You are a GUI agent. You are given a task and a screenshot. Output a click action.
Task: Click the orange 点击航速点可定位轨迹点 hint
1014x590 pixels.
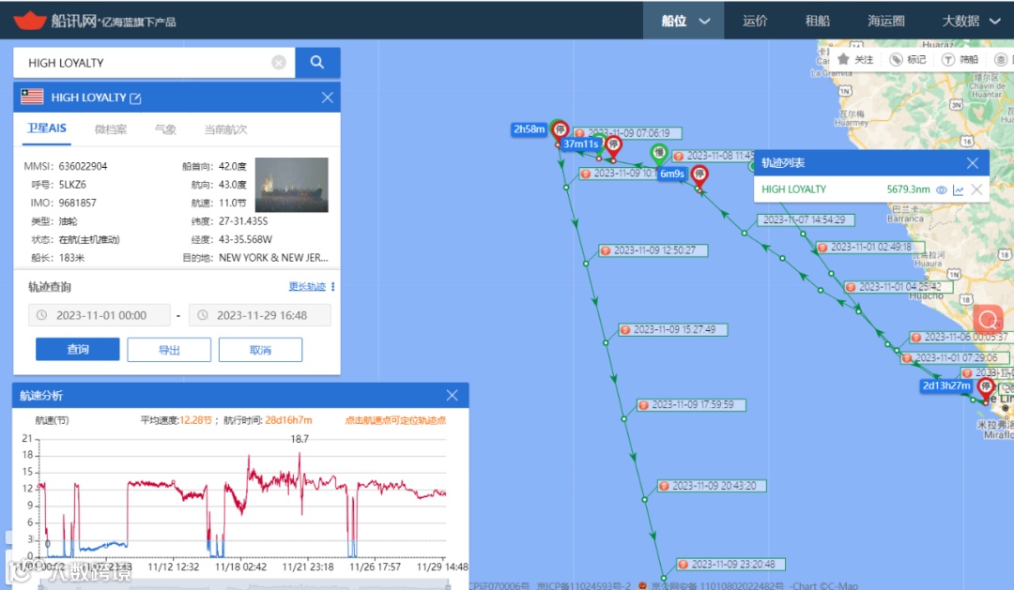395,420
